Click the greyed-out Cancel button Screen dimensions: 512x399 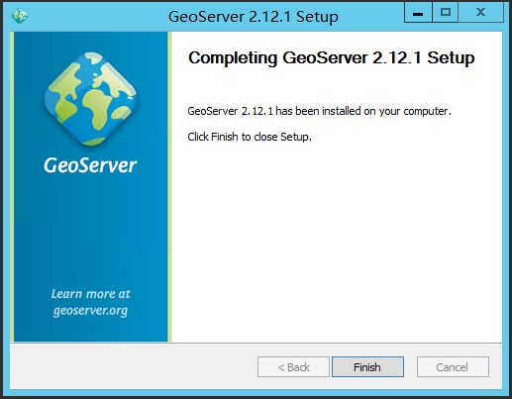[x=453, y=366]
